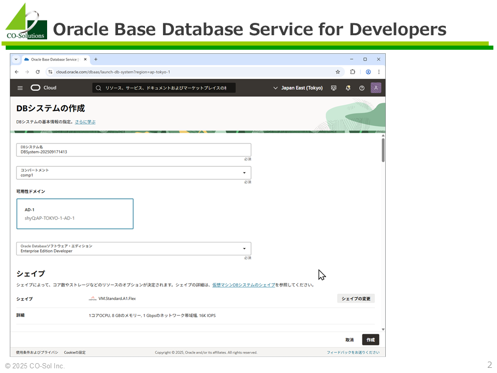Image resolution: width=497 pixels, height=373 pixels.
Task: Open the browser extensions puzzle icon
Action: click(353, 72)
